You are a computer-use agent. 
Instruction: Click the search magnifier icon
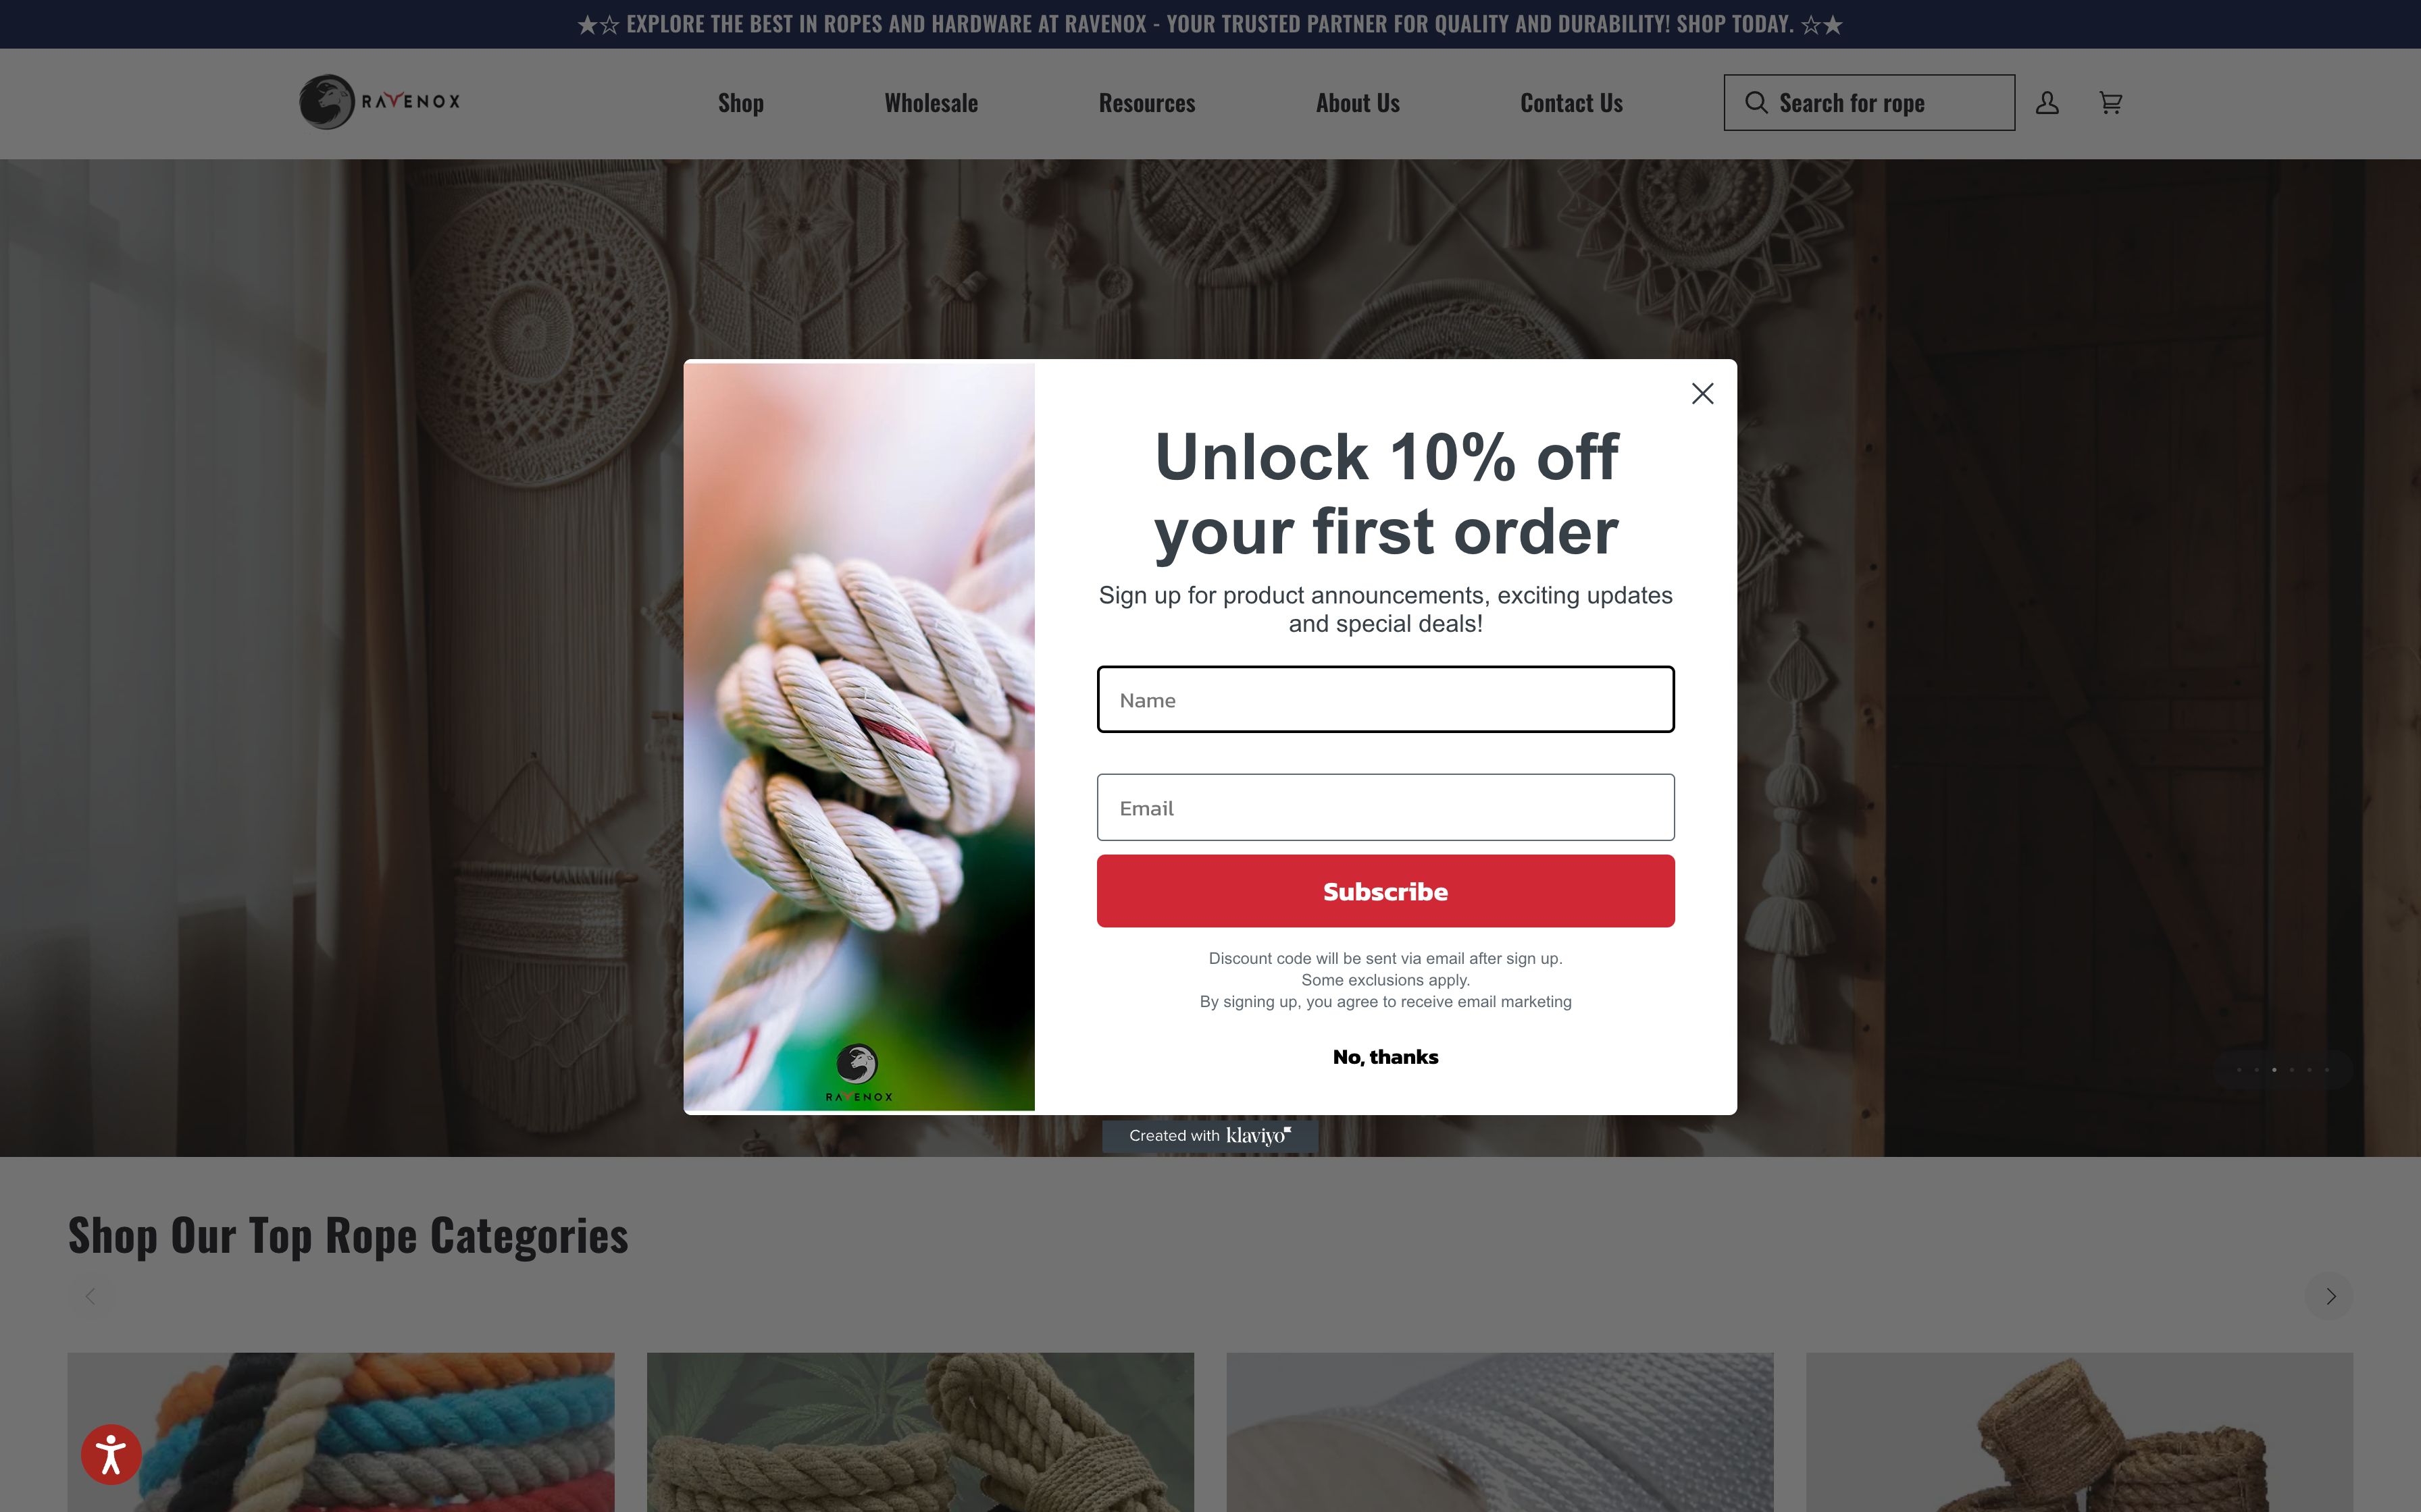click(x=1757, y=103)
